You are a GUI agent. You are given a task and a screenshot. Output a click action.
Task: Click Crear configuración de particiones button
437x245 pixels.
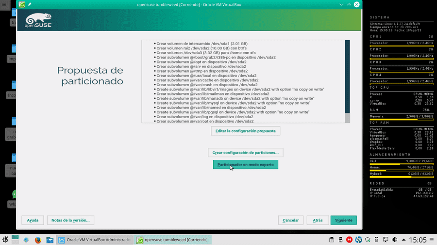[x=246, y=153]
